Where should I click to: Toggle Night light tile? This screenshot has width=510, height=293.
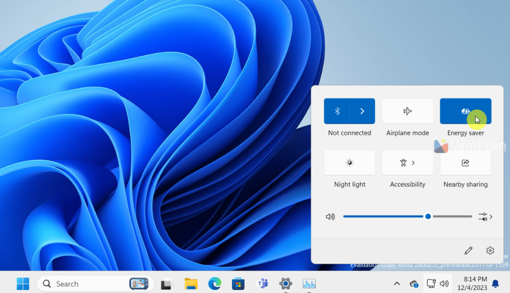point(350,163)
